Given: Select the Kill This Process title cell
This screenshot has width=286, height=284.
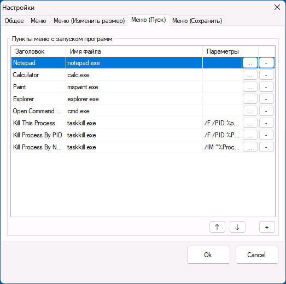Looking at the screenshot, I should pyautogui.click(x=38, y=123).
